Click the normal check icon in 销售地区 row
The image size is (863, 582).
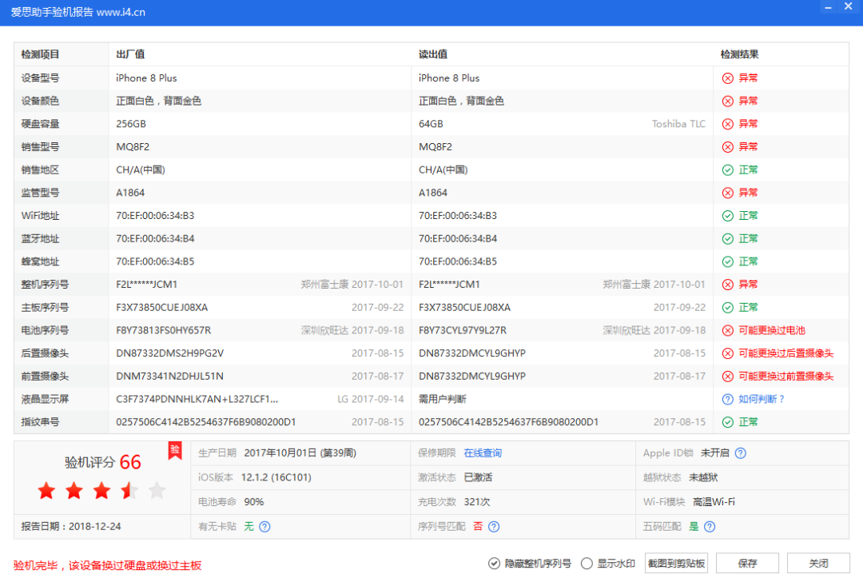tap(728, 170)
